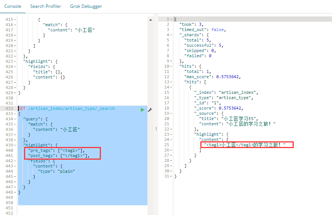The image size is (332, 215).
Task: Click "_type": "artisan_type" in response
Action: point(224,98)
